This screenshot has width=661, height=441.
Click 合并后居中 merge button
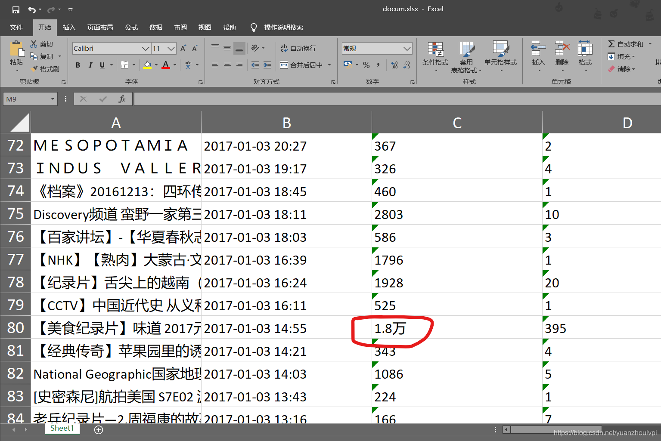click(x=301, y=65)
